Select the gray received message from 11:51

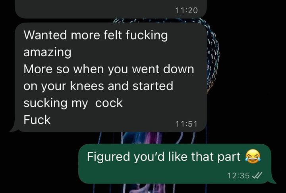click(x=108, y=77)
